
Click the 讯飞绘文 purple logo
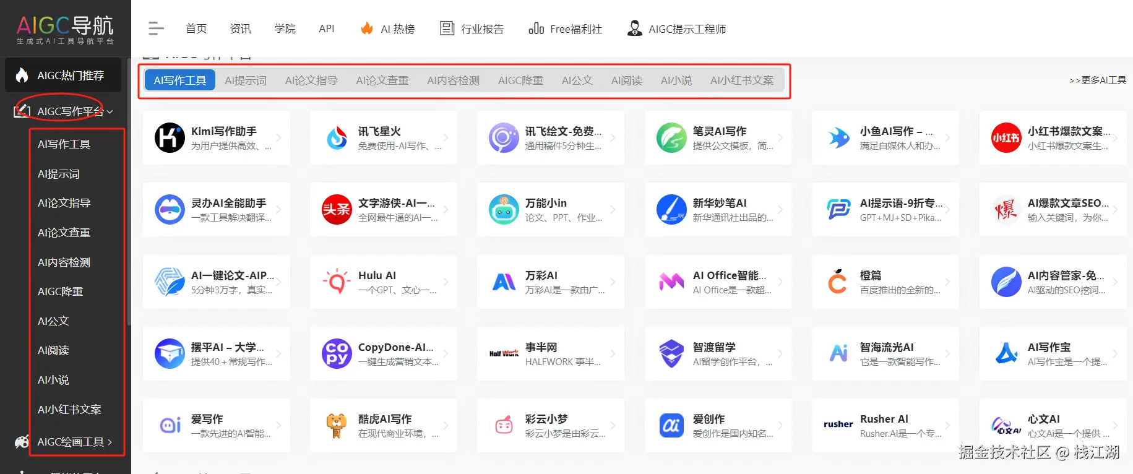(504, 137)
